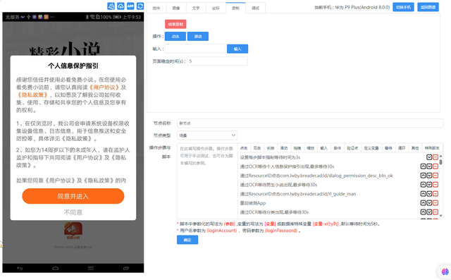Move up the dialog_permission_desc_btn_ok step

click(423, 175)
